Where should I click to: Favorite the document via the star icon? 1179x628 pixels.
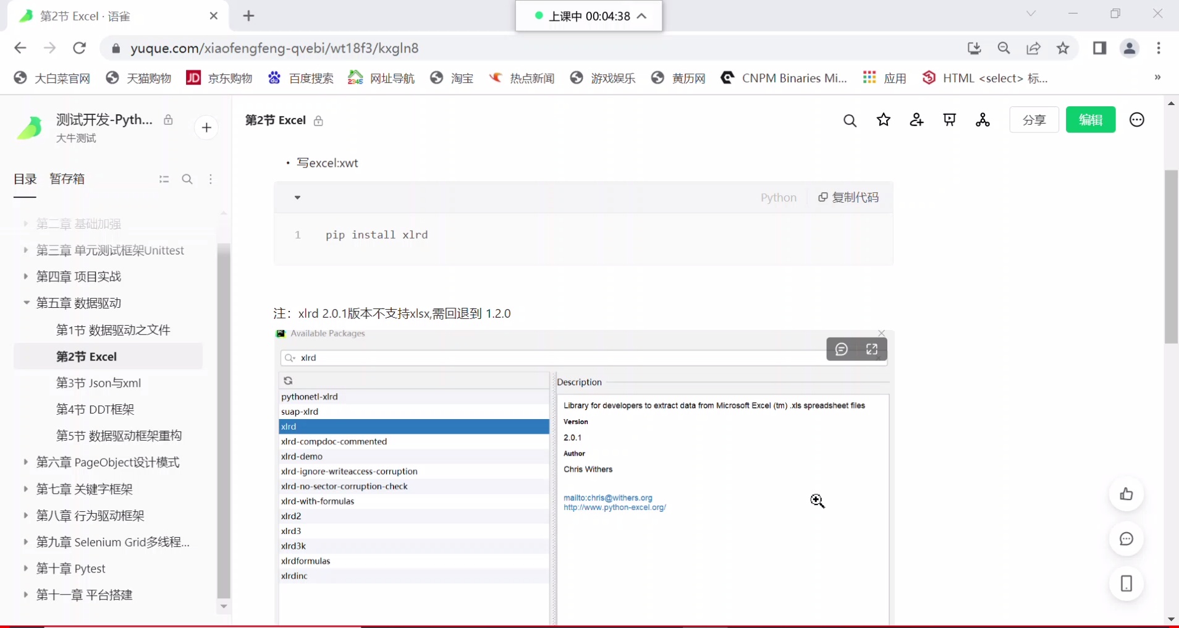tap(884, 121)
